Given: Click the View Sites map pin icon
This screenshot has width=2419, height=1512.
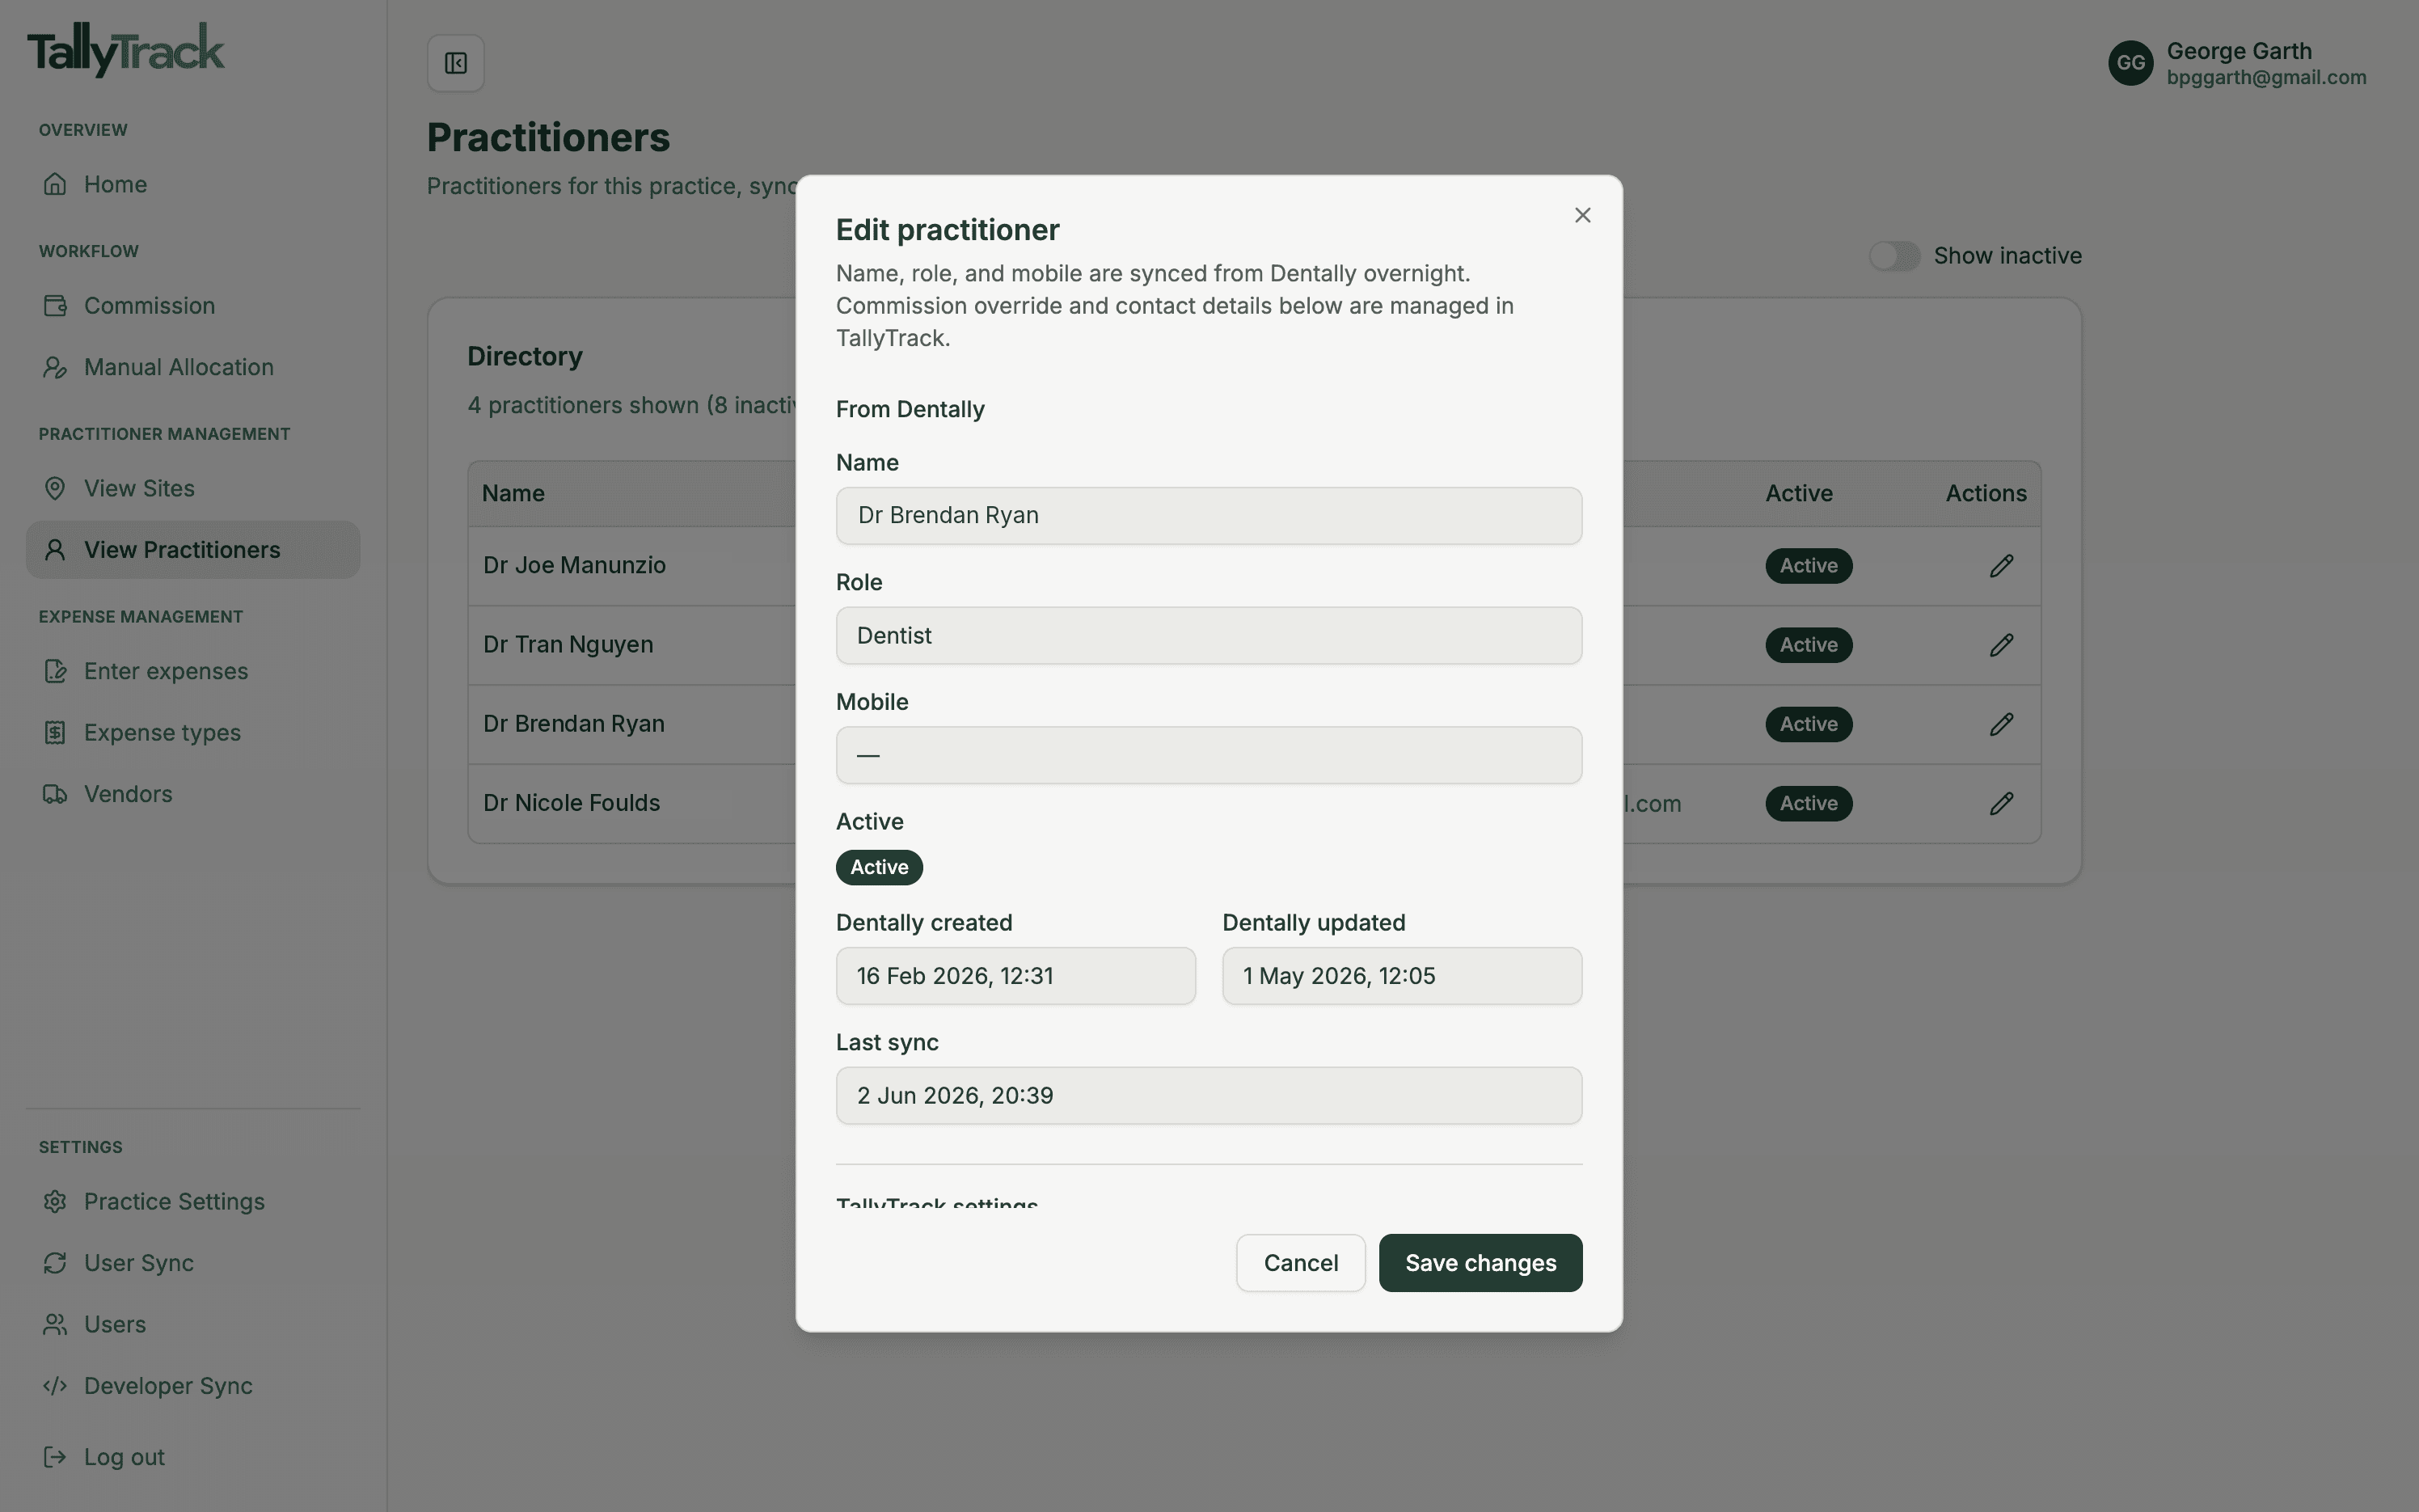Looking at the screenshot, I should pos(55,488).
